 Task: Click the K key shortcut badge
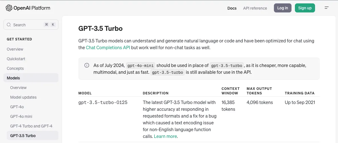[53, 25]
